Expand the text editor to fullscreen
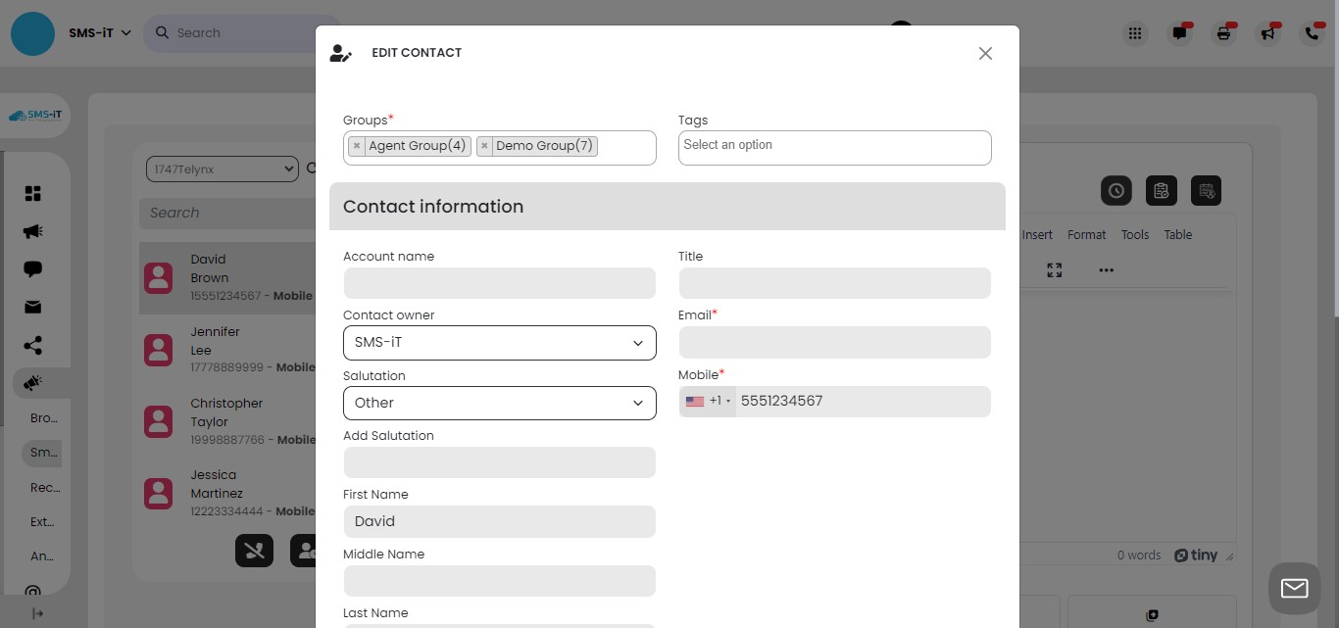 point(1054,270)
